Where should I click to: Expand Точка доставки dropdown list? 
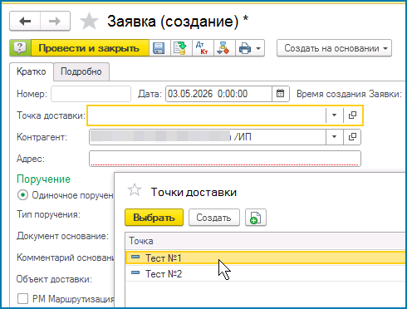point(335,115)
